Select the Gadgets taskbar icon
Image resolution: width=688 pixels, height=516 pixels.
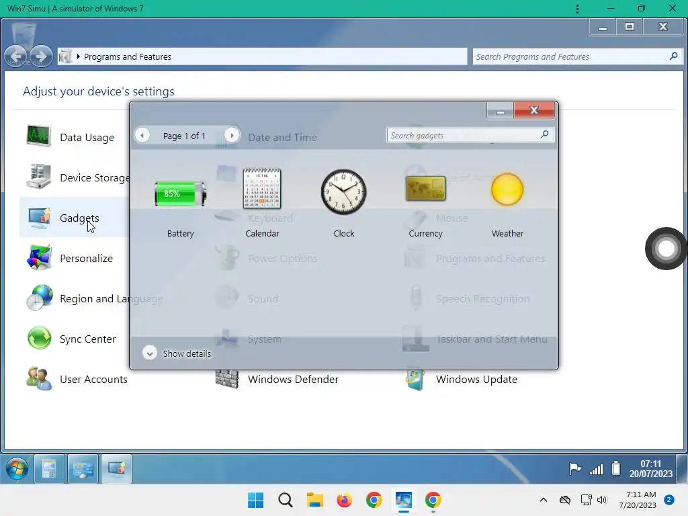[116, 468]
